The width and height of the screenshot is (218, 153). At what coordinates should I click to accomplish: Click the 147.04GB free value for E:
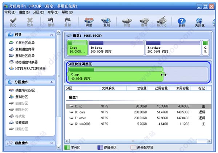coord(183,118)
